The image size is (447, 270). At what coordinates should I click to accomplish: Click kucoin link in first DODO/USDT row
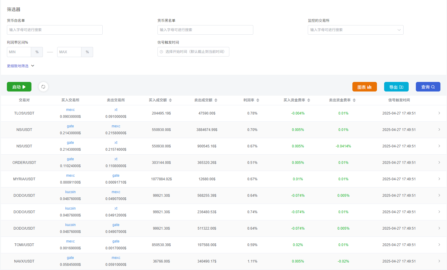pyautogui.click(x=70, y=192)
